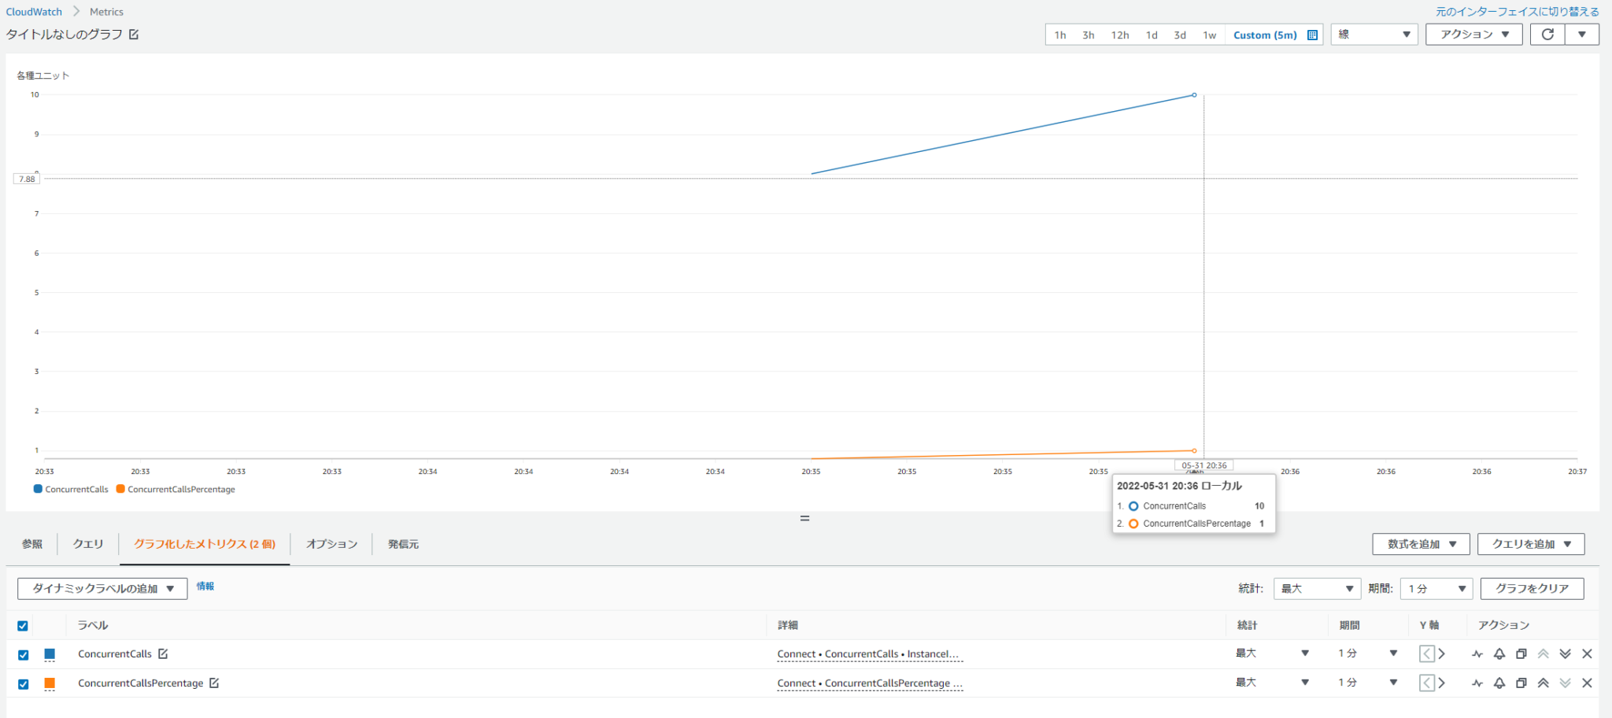Viewport: 1612px width, 718px height.
Task: Open the custom time range calendar icon
Action: point(1312,35)
